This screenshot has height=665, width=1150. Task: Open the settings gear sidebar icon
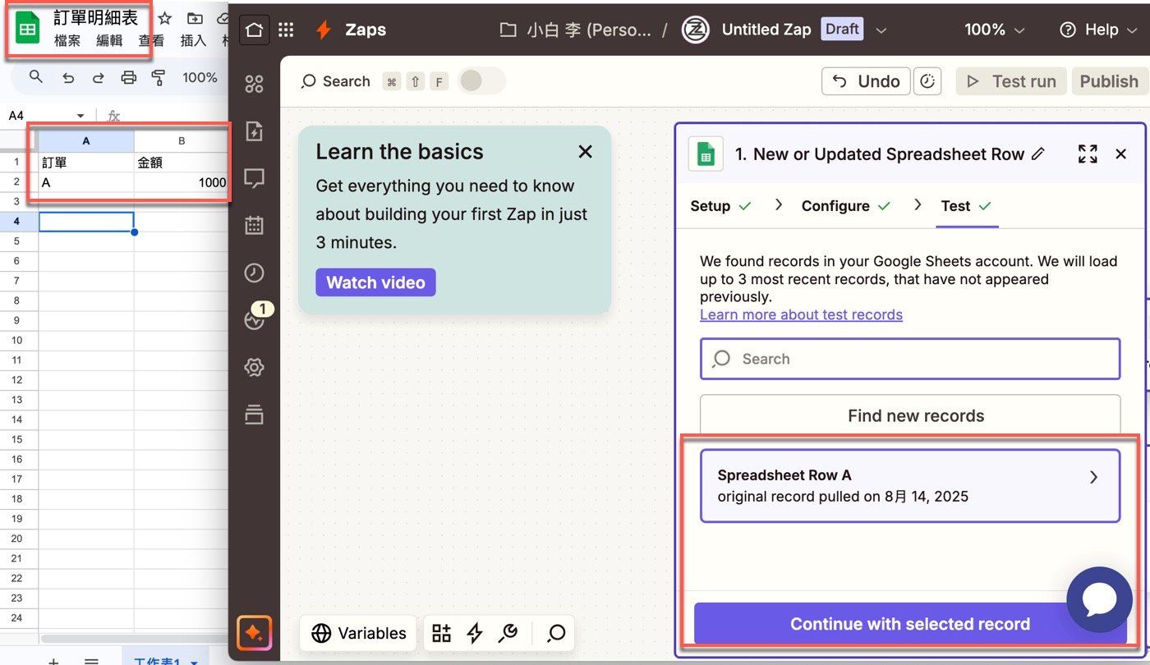point(254,367)
